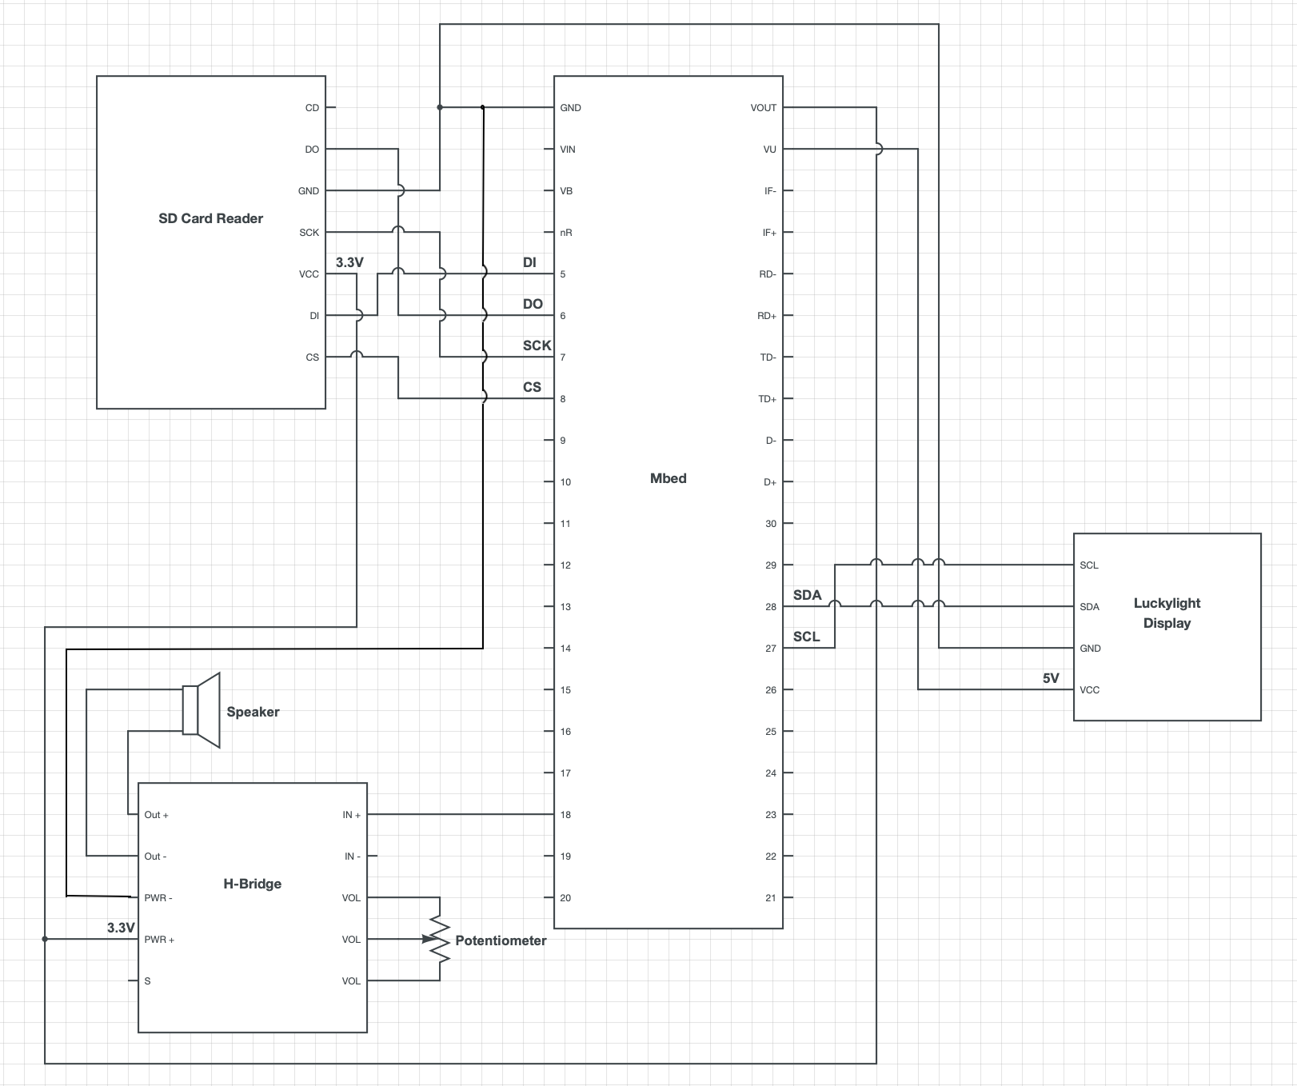
Task: Select Mbed pin 28
Action: click(771, 607)
